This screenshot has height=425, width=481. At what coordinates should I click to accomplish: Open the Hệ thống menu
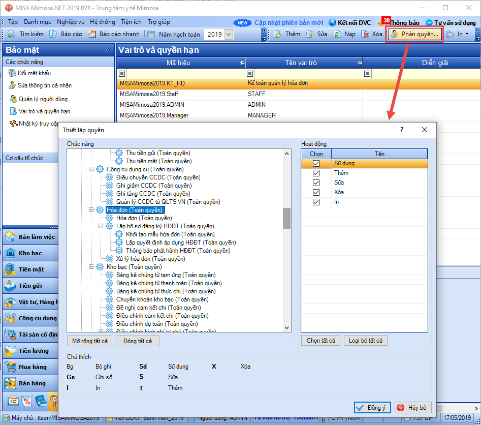pos(103,22)
